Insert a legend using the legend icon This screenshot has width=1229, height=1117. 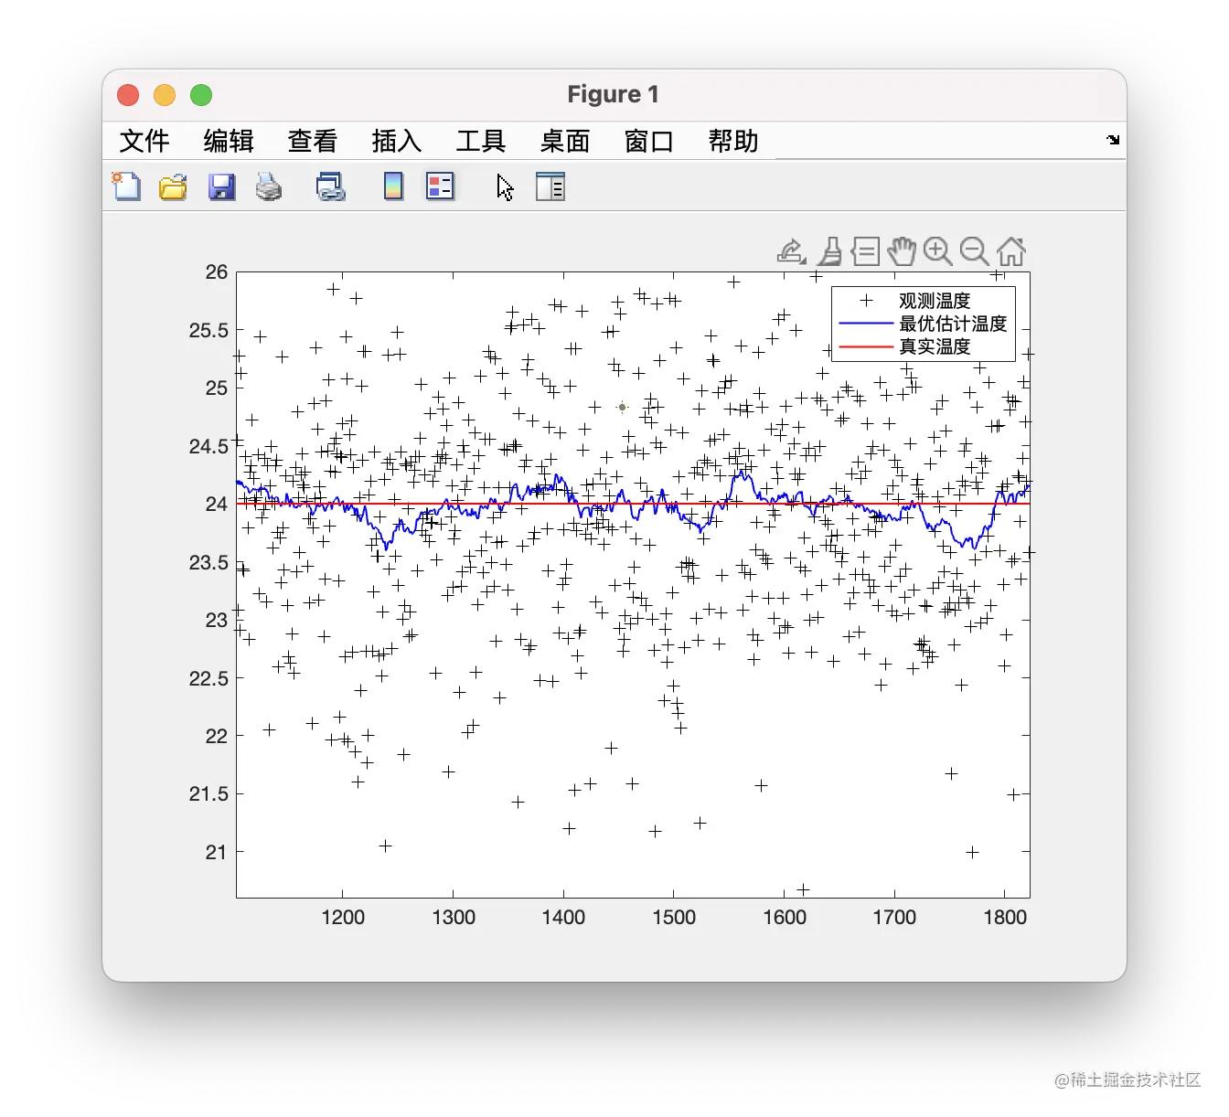pyautogui.click(x=440, y=186)
